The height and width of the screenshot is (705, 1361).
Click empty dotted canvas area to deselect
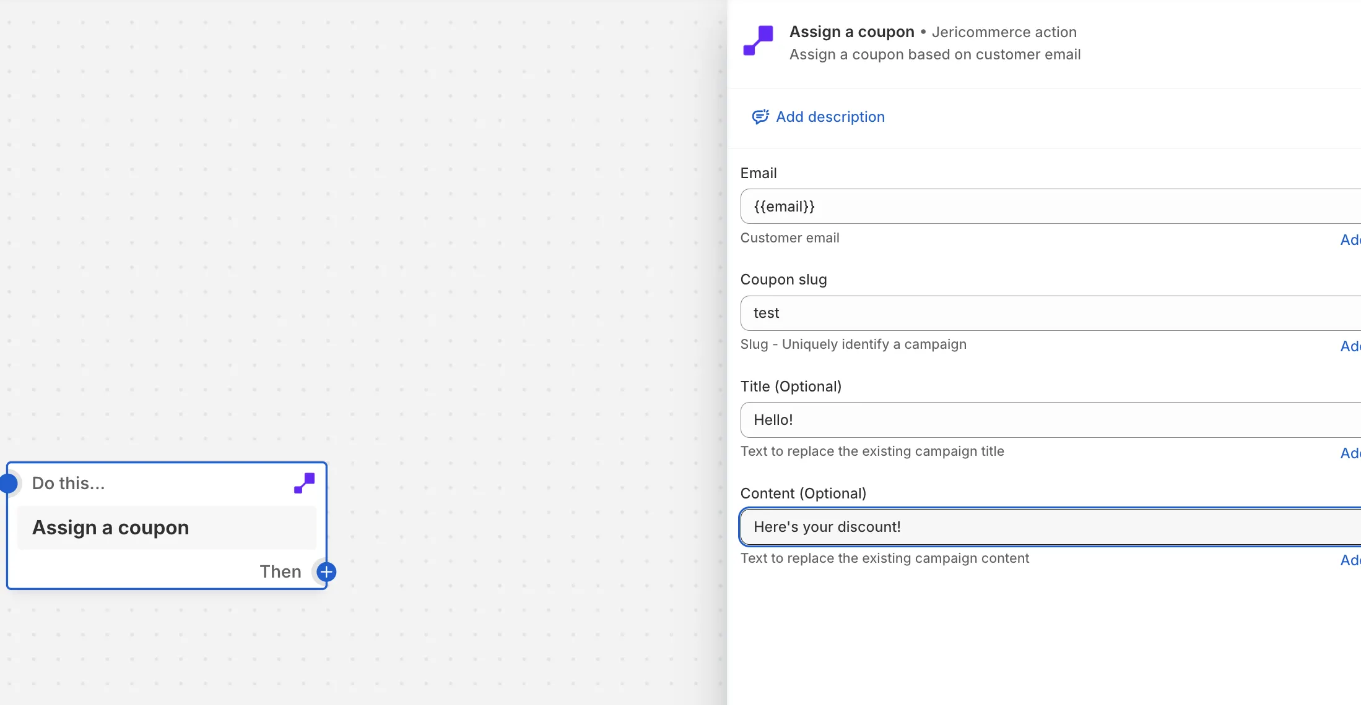[433, 247]
